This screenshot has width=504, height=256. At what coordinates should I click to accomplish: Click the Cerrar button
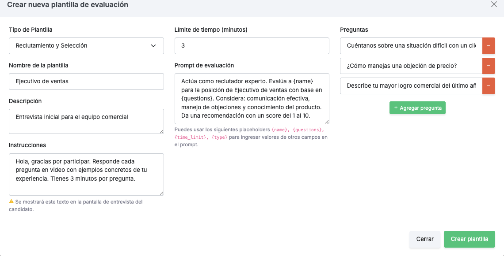(425, 239)
